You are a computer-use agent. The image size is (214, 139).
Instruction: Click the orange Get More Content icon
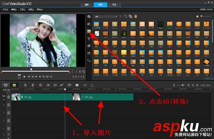[x=136, y=16]
